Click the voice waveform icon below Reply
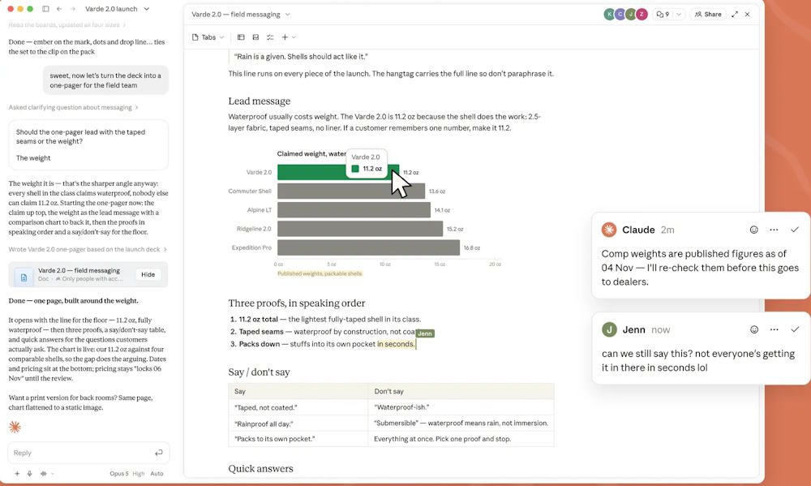The height and width of the screenshot is (486, 811). (x=44, y=474)
